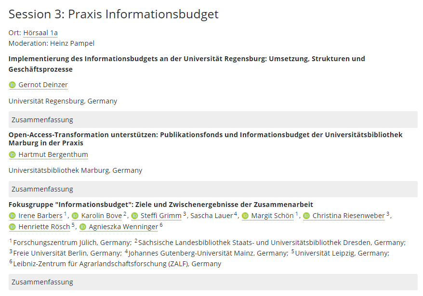Open Christina Riesenweber author link

coord(348,216)
